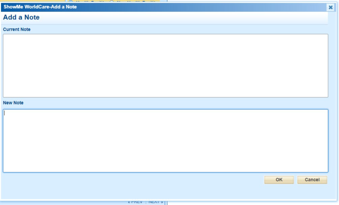This screenshot has width=339, height=205.
Task: Cancel adding the note
Action: tap(312, 180)
